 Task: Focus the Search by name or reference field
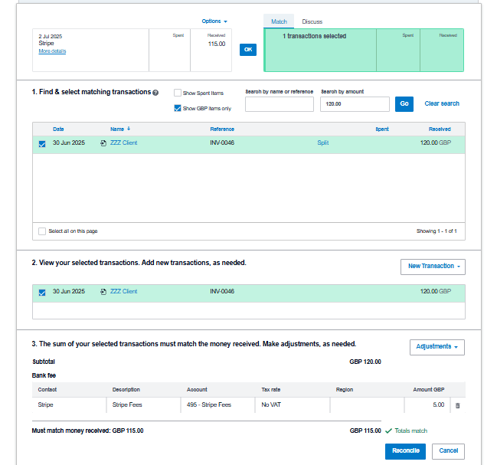pyautogui.click(x=280, y=104)
